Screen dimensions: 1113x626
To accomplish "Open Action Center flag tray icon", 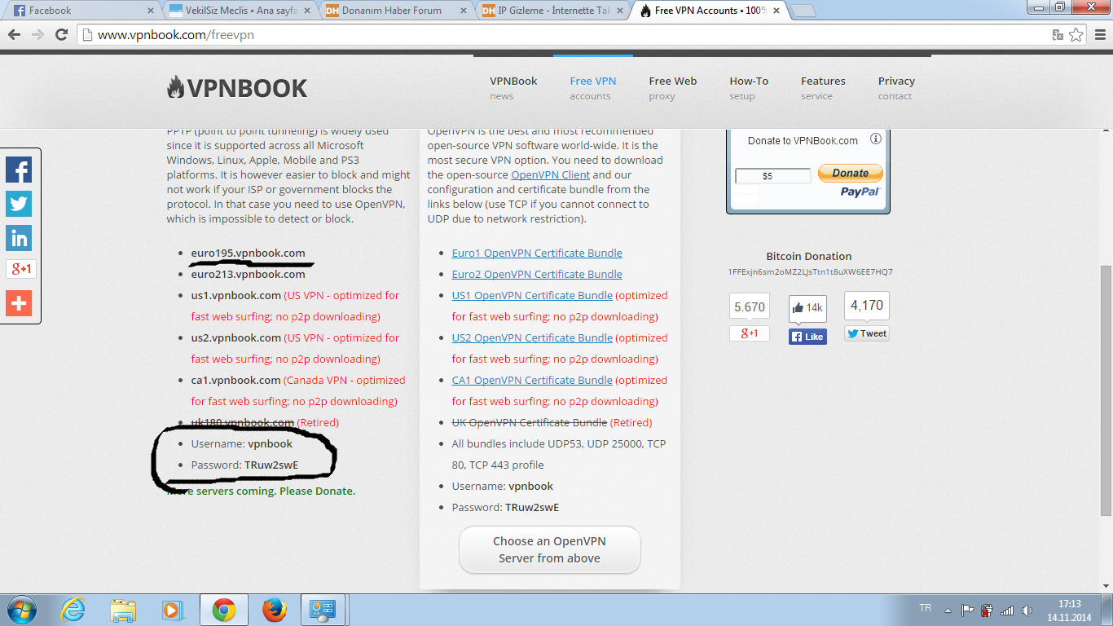I will click(x=968, y=610).
